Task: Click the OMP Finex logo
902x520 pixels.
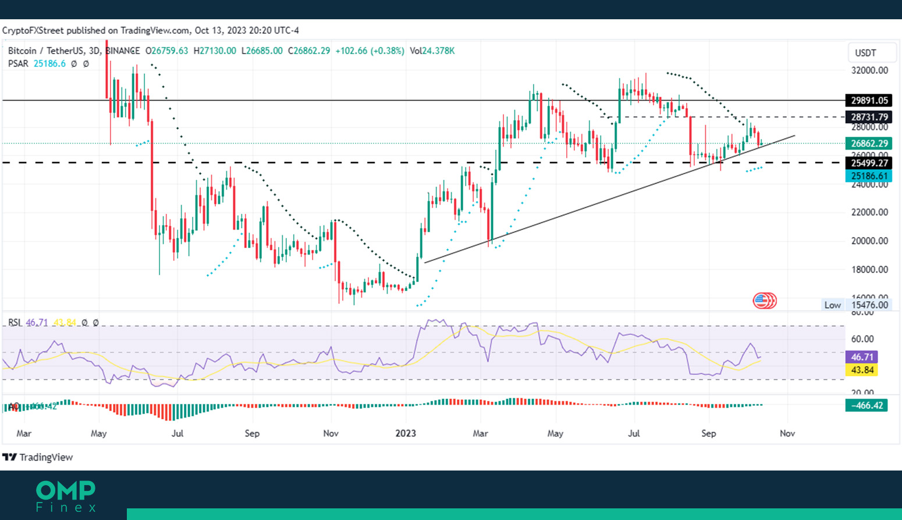Action: pos(66,496)
